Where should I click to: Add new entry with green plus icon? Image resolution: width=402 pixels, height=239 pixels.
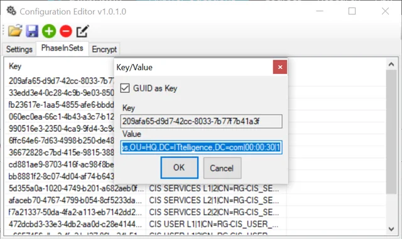[x=49, y=31]
